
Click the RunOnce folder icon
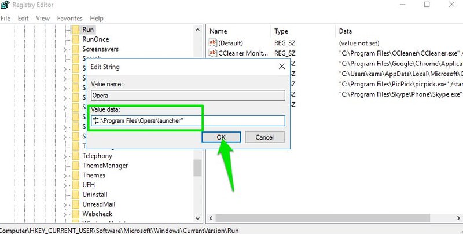76,39
